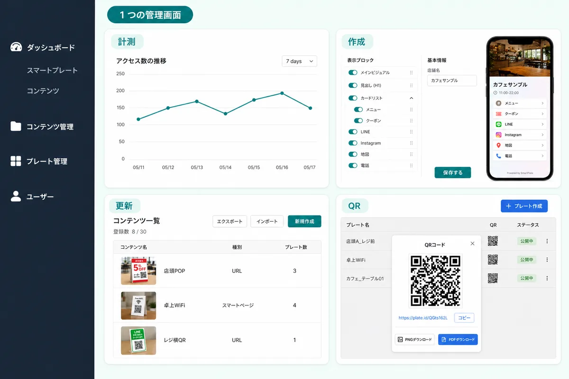The height and width of the screenshot is (379, 569).
Task: Click the folder icon beside コンテンツ管理
Action: click(x=16, y=126)
